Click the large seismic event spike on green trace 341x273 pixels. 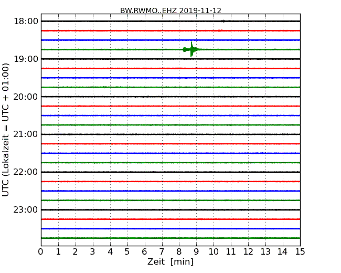pos(191,49)
